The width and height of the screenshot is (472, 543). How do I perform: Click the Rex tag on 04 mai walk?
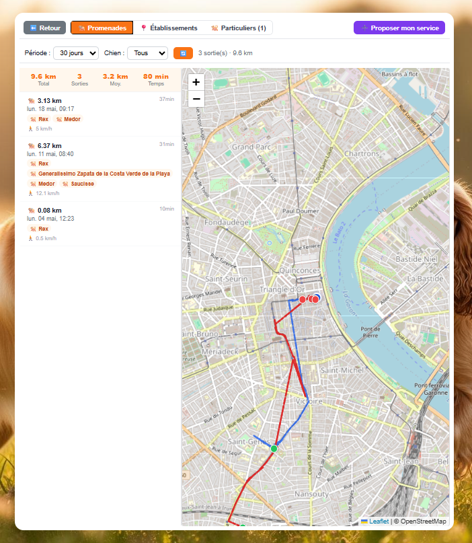click(39, 229)
